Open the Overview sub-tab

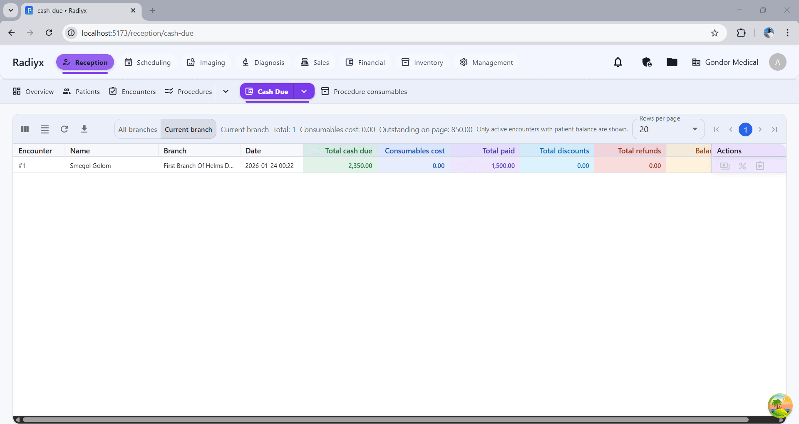(x=33, y=91)
